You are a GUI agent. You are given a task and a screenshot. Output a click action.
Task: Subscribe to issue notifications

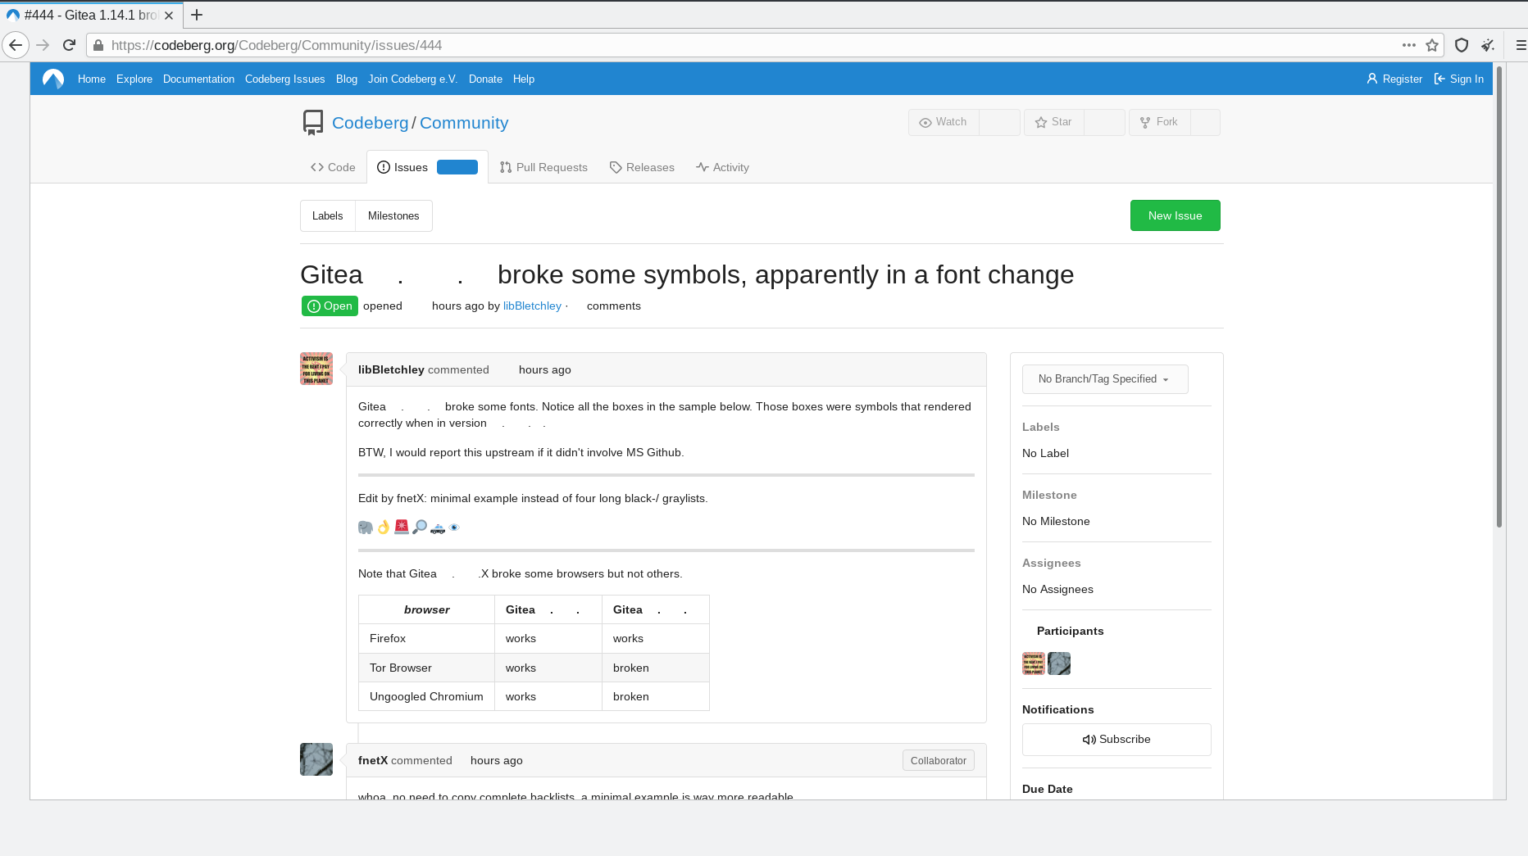(x=1116, y=740)
